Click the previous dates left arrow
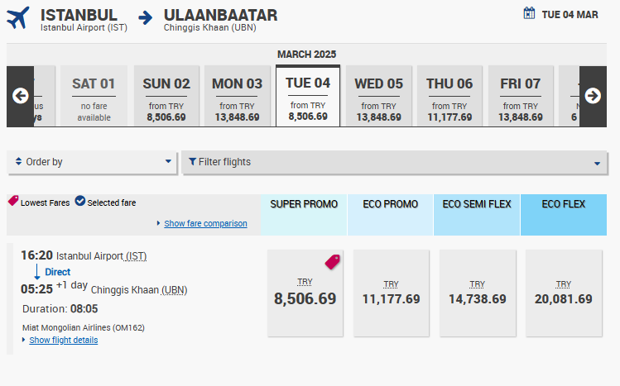Viewport: 620px width, 386px height. (x=20, y=96)
